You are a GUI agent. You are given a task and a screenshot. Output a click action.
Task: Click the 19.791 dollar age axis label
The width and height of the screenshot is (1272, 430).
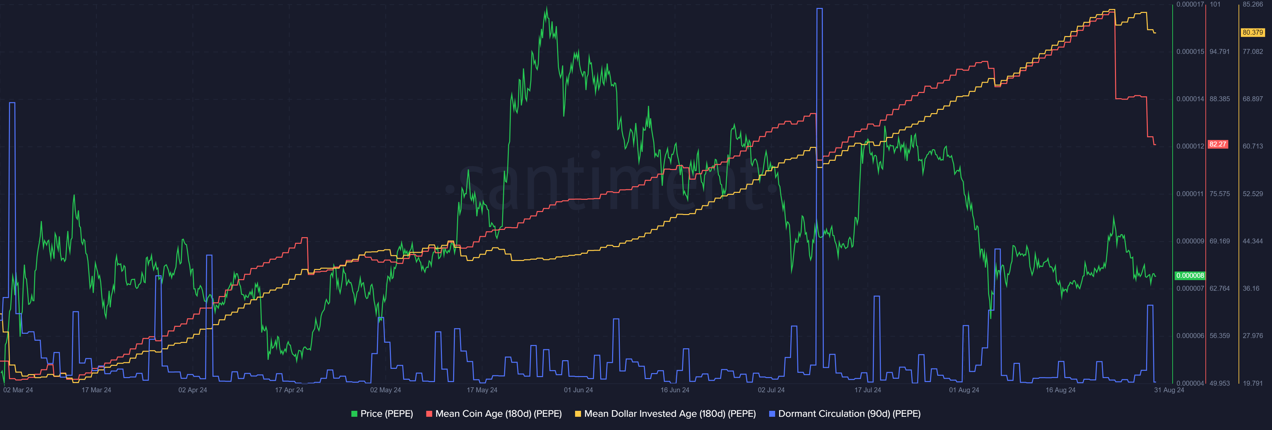click(x=1253, y=383)
